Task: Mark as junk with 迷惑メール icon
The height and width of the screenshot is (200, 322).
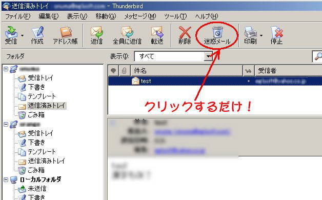Action: [x=217, y=35]
